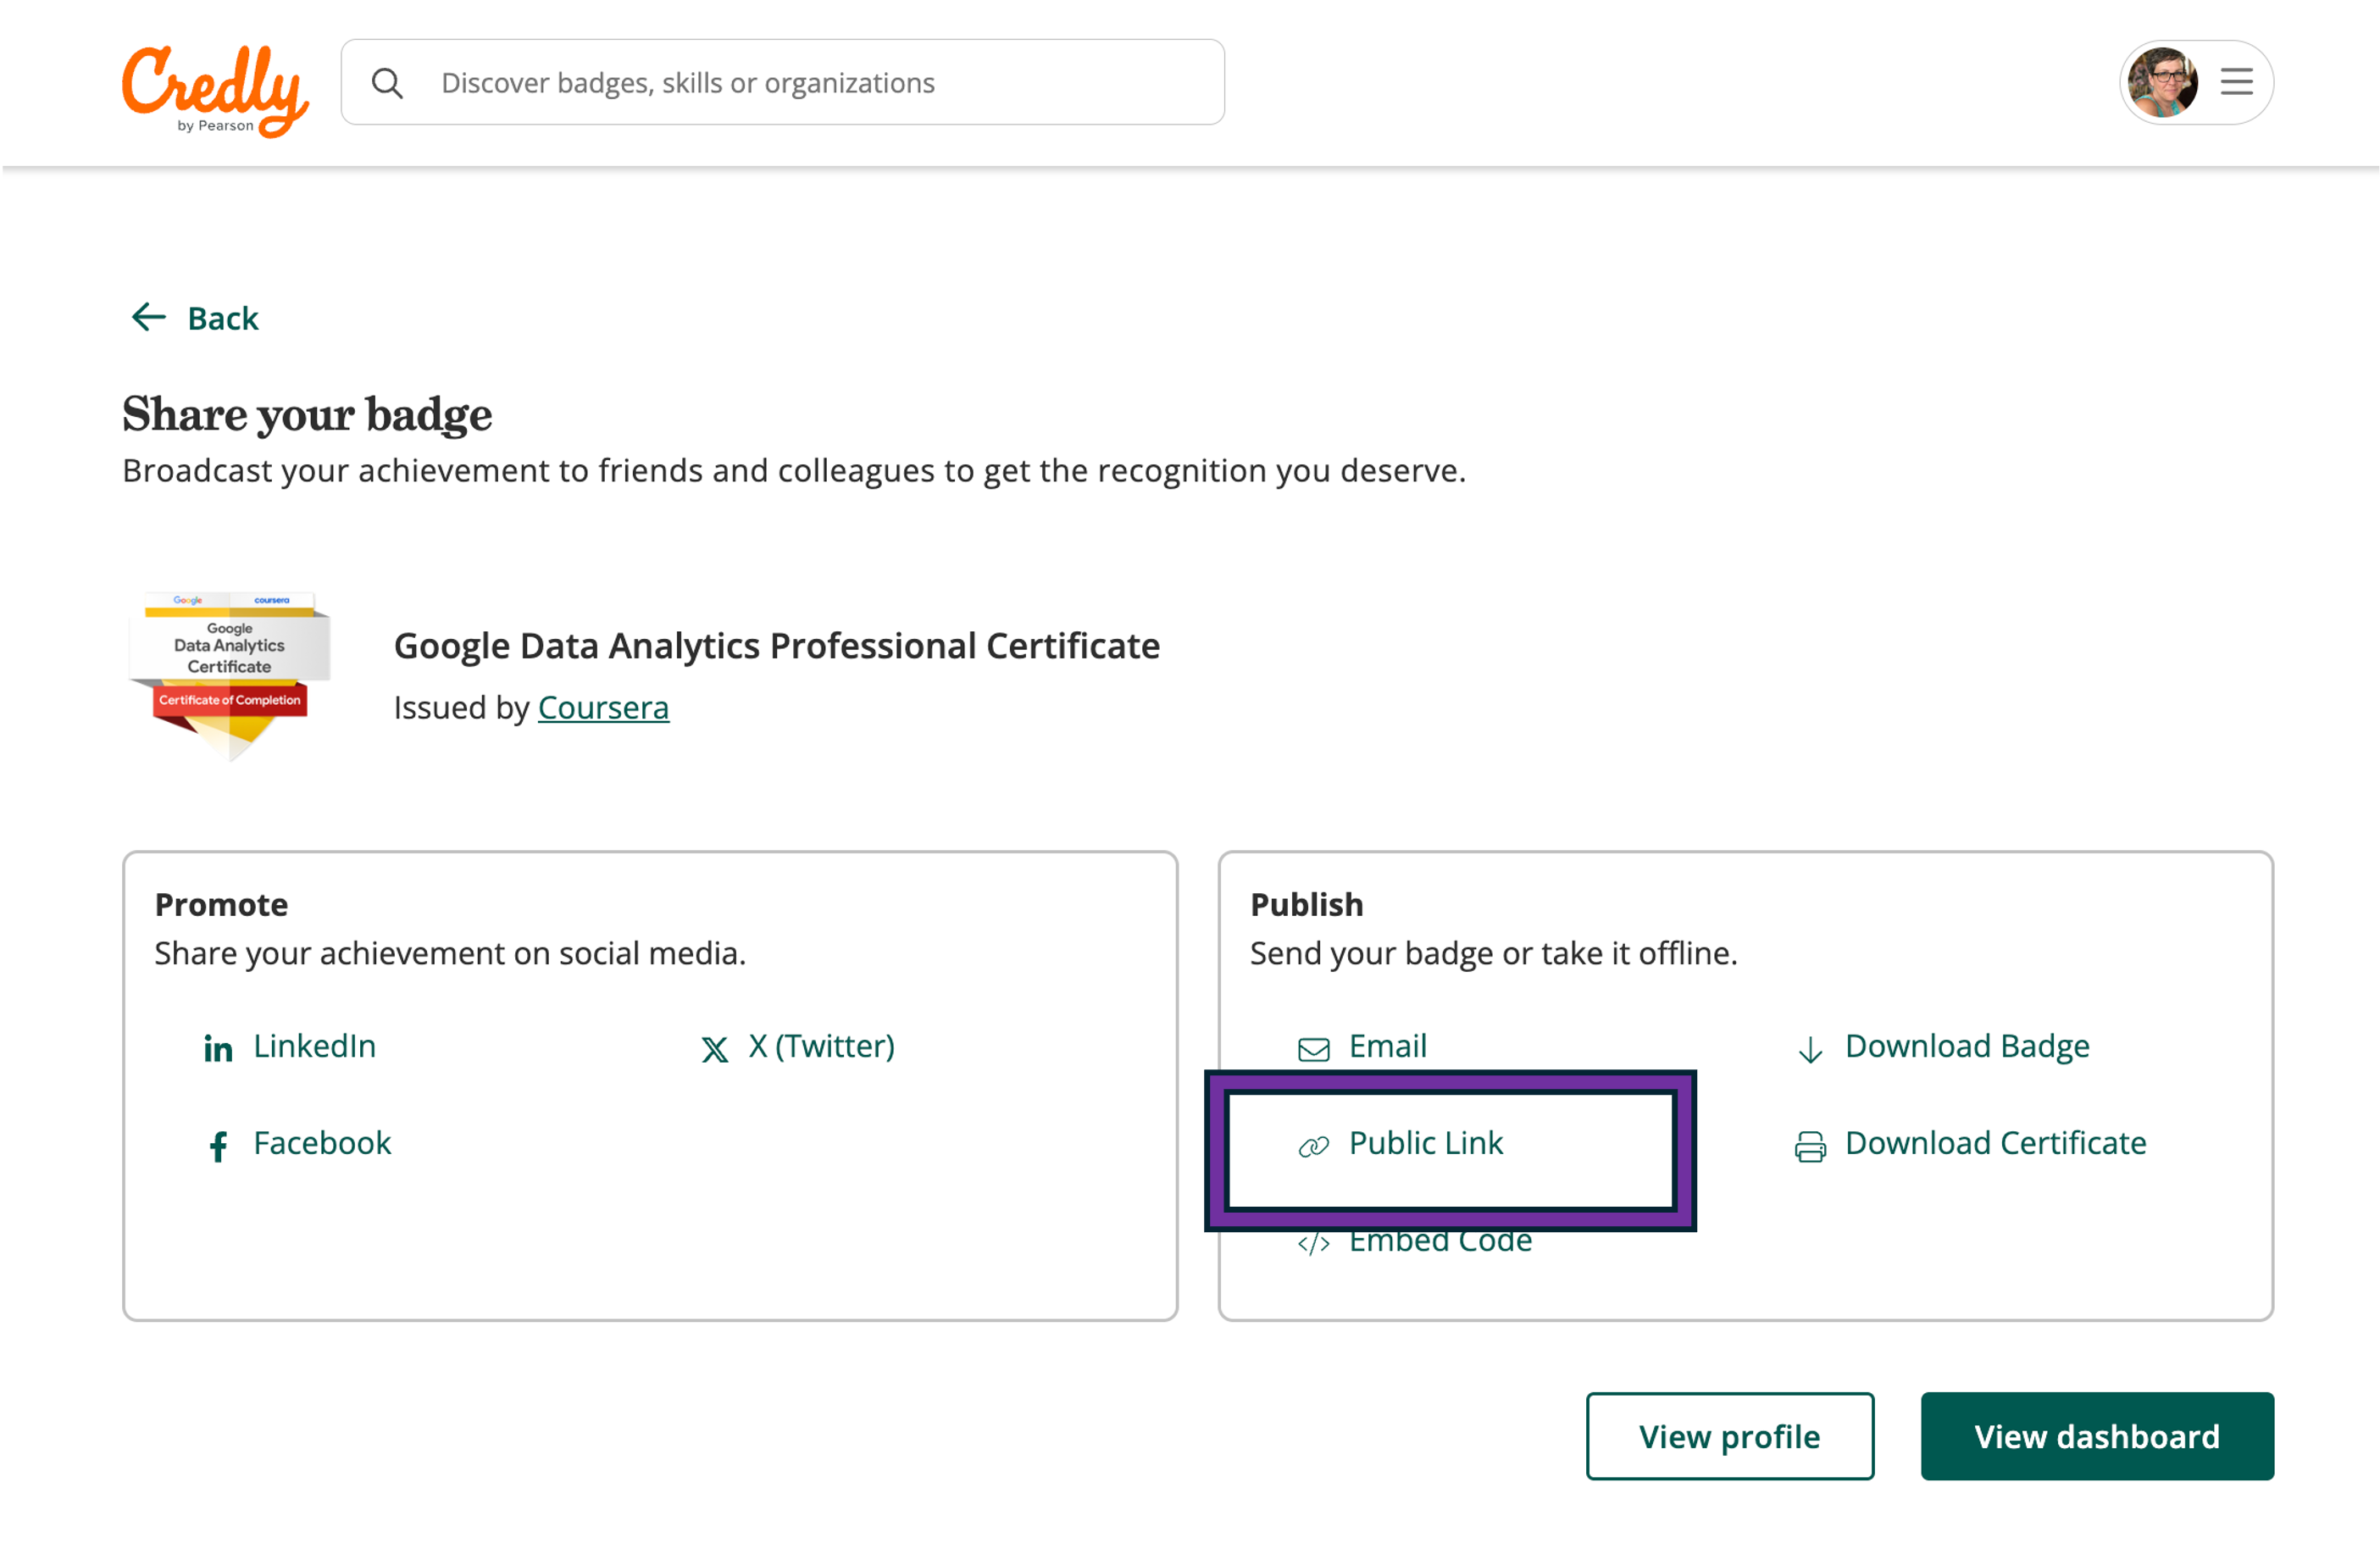This screenshot has width=2380, height=1549.
Task: Click the code brackets Embed icon
Action: (x=1314, y=1243)
